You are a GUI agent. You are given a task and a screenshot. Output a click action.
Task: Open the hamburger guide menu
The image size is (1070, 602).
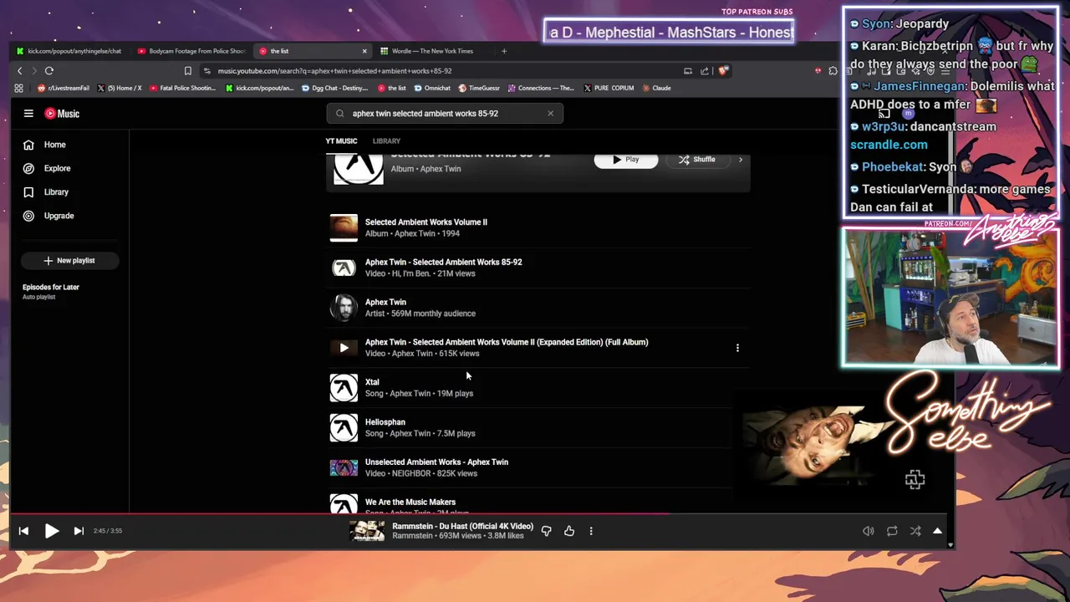(28, 114)
